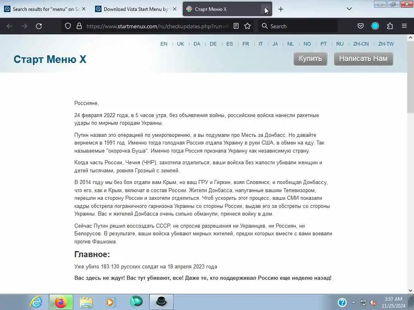Image resolution: width=414 pixels, height=310 pixels.
Task: Open Firefox account avatar
Action: click(x=375, y=26)
